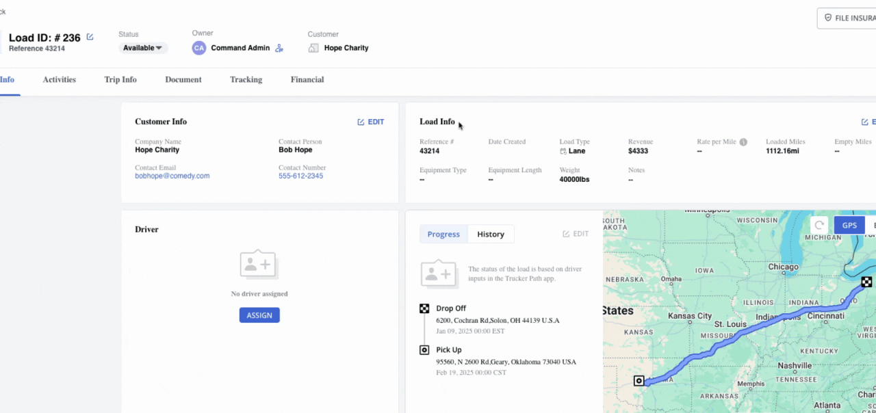This screenshot has height=413, width=876.
Task: Open the Available status dropdown
Action: pos(143,48)
